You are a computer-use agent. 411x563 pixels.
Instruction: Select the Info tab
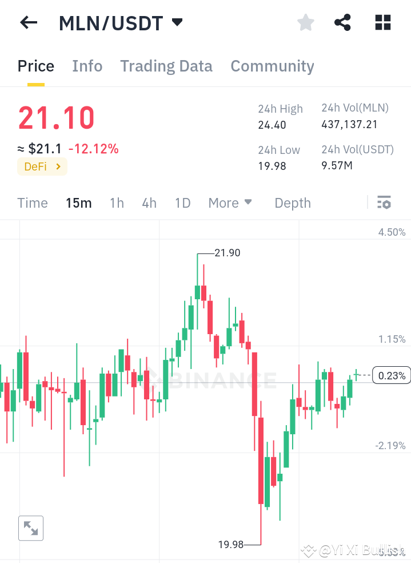click(x=87, y=66)
